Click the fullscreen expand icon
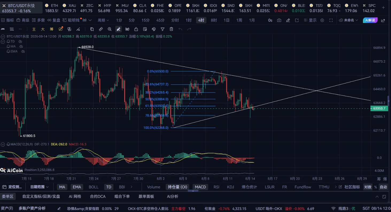Screen dimensions: 391x212 click(x=331, y=20)
